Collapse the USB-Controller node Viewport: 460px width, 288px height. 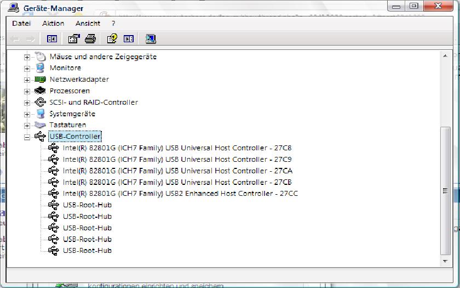click(27, 137)
